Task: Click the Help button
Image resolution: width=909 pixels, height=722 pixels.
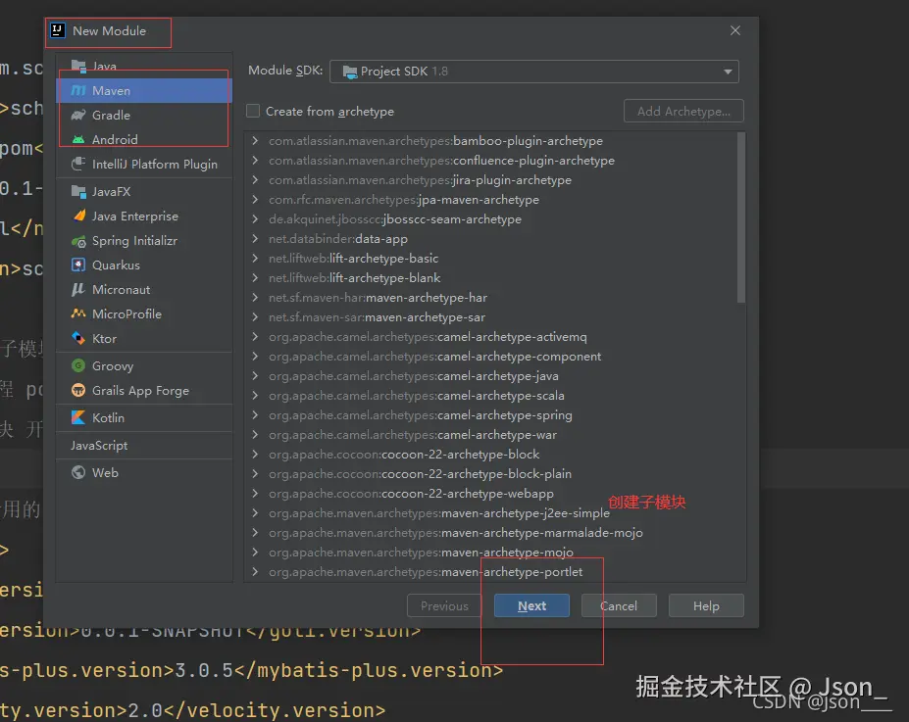Action: 706,605
